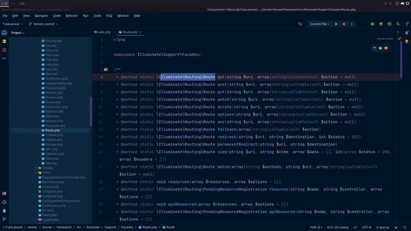
Task: Open the Project view dropdown header
Action: pyautogui.click(x=18, y=33)
